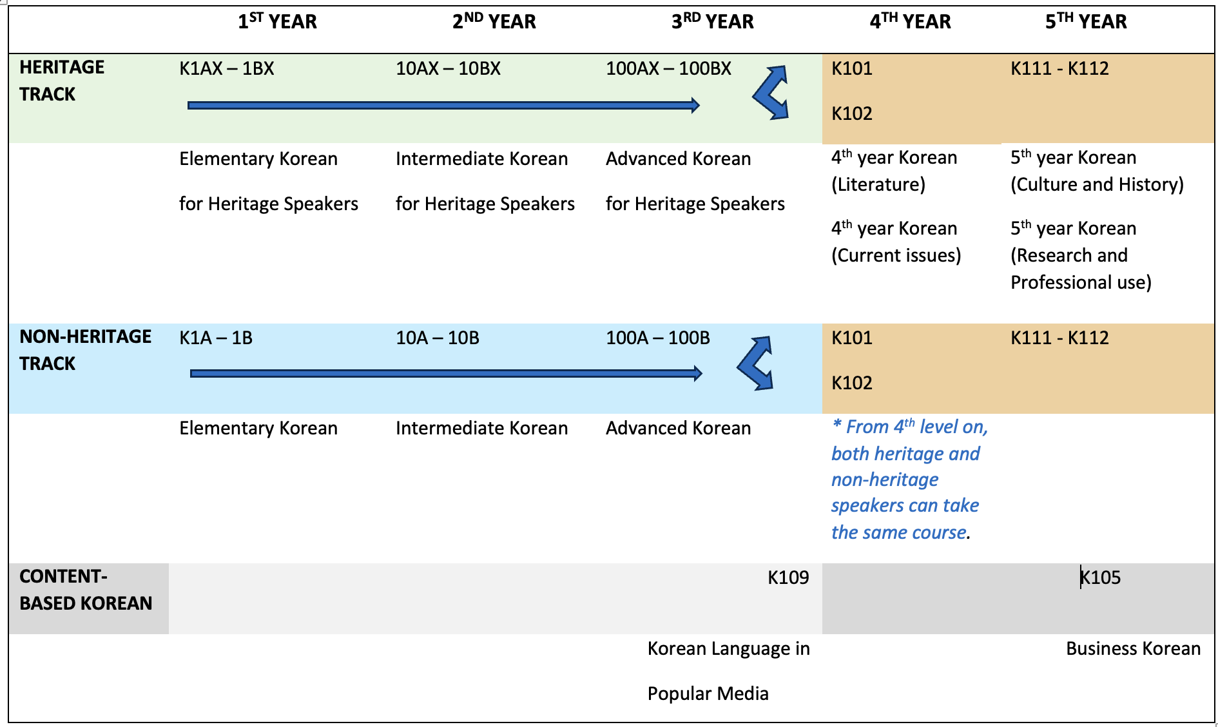The image size is (1218, 727).
Task: Click the K1AX – 1BX course code
Action: click(226, 68)
